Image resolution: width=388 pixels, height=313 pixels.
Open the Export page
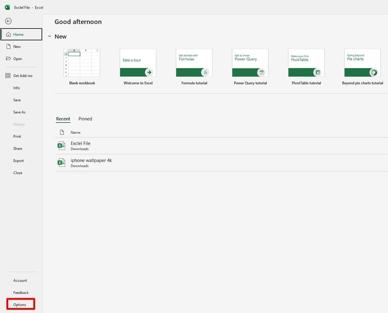18,161
